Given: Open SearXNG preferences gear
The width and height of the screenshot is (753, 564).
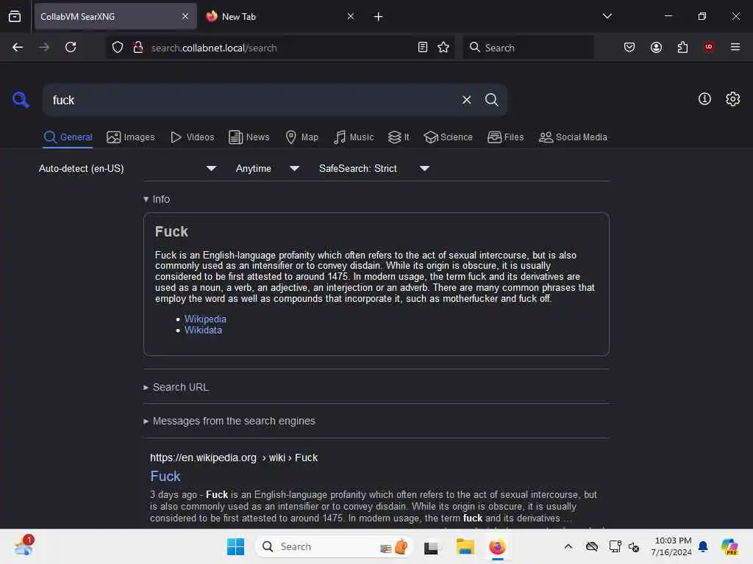Looking at the screenshot, I should click(x=732, y=99).
